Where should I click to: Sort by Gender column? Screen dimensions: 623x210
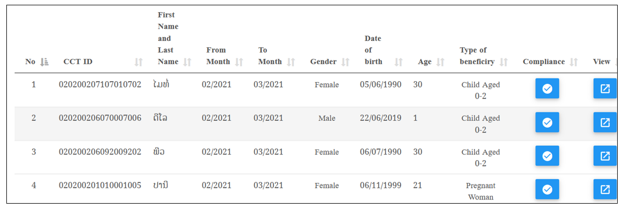click(x=345, y=62)
